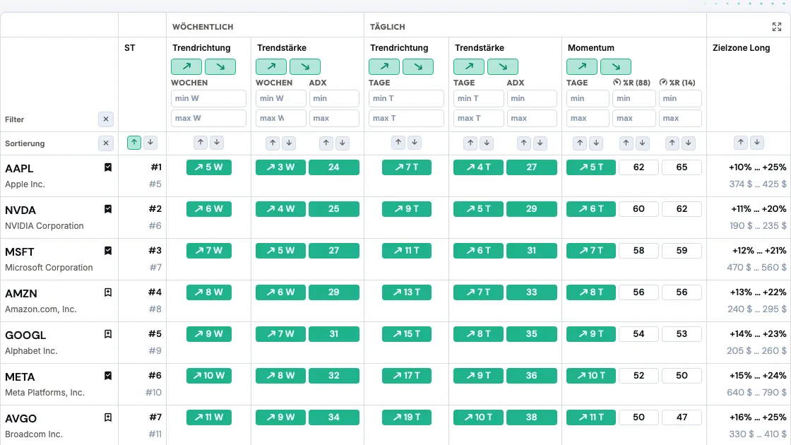Focus daily Trendrichtung min T field
Image resolution: width=791 pixels, height=445 pixels.
click(x=407, y=98)
